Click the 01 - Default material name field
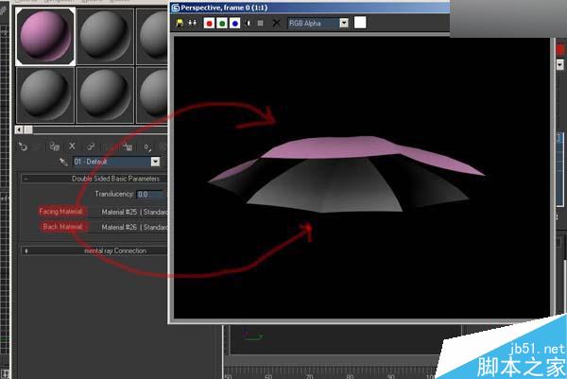567x379 pixels. (x=112, y=162)
